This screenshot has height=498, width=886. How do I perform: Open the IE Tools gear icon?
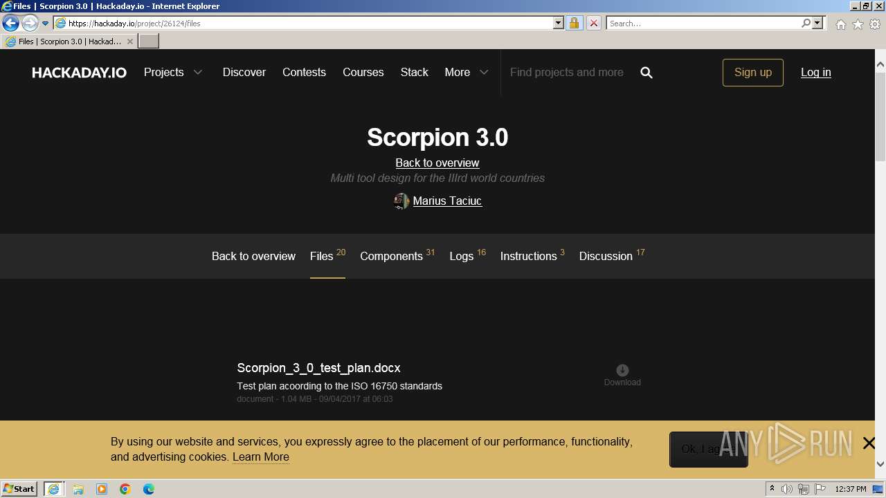tap(875, 24)
